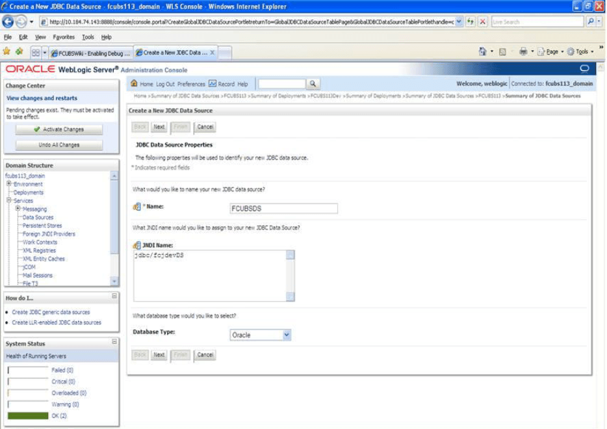Click the bottom Next button
Image resolution: width=607 pixels, height=429 pixels.
coord(159,355)
